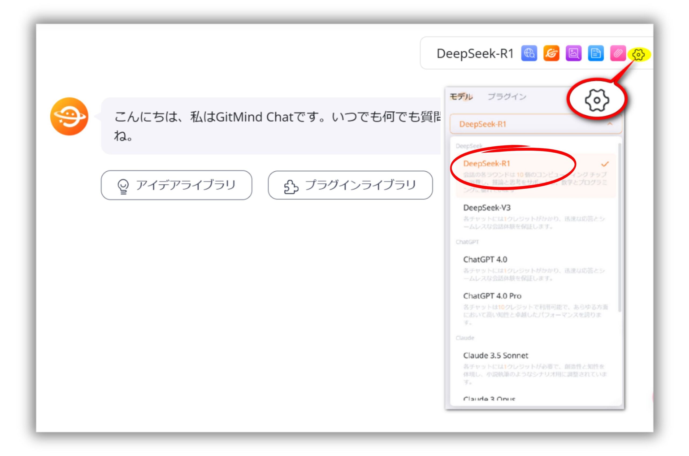This screenshot has height=456, width=689.
Task: Select DeepSeek-V3 model option
Action: (x=535, y=216)
